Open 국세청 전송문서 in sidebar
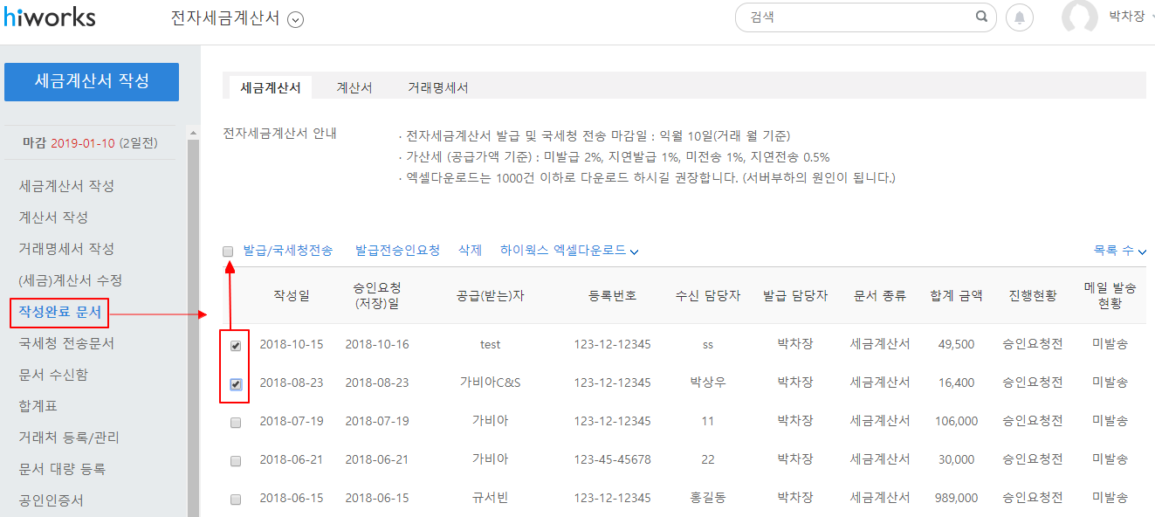Viewport: 1155px width, 517px height. 66,343
